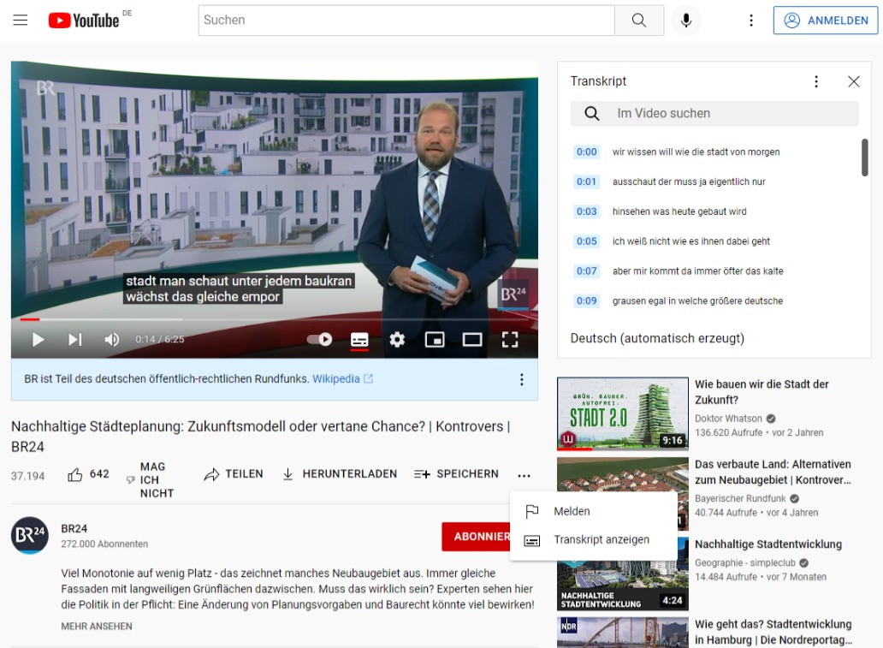Toggle theater mode view
Image resolution: width=883 pixels, height=648 pixels.
click(472, 339)
